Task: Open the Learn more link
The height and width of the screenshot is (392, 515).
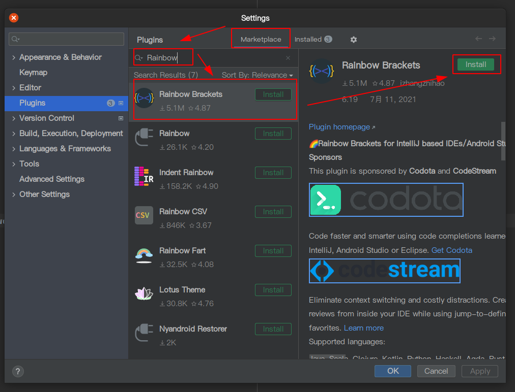Action: click(363, 328)
